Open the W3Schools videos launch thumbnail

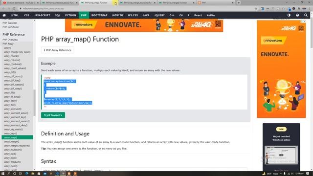click(281, 155)
